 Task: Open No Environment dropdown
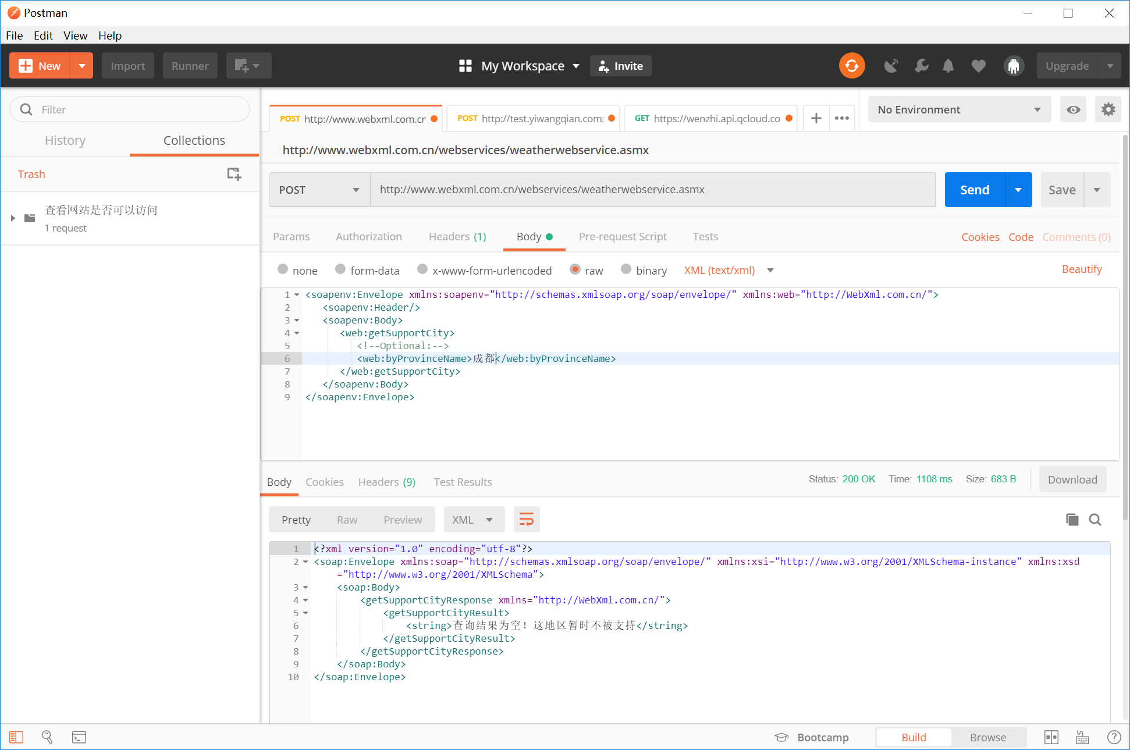pos(958,109)
